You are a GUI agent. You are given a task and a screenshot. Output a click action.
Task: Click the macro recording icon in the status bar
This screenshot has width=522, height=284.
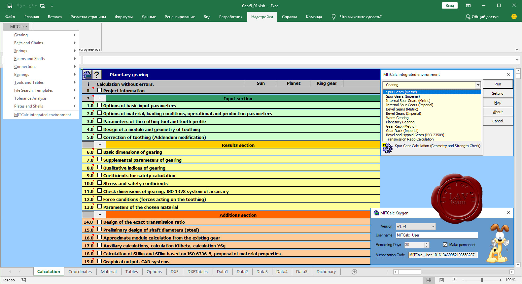coord(24,280)
